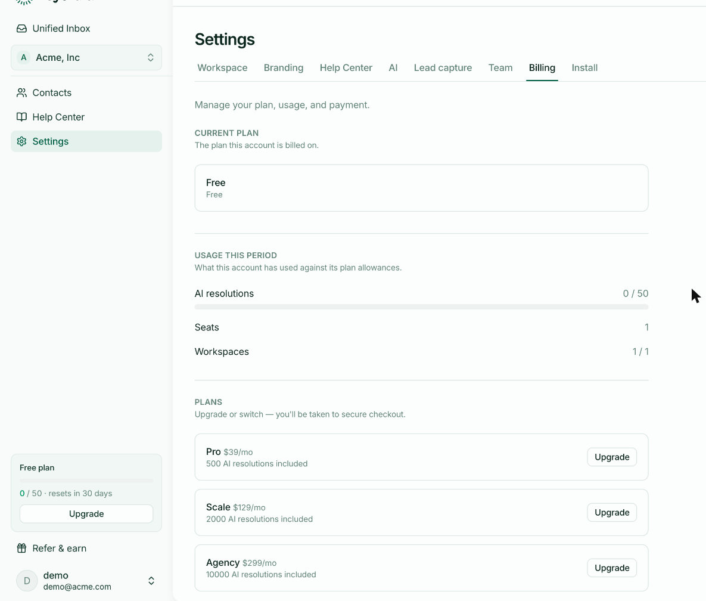Click the '0 / 50 · resets in 30 days' text

[66, 493]
